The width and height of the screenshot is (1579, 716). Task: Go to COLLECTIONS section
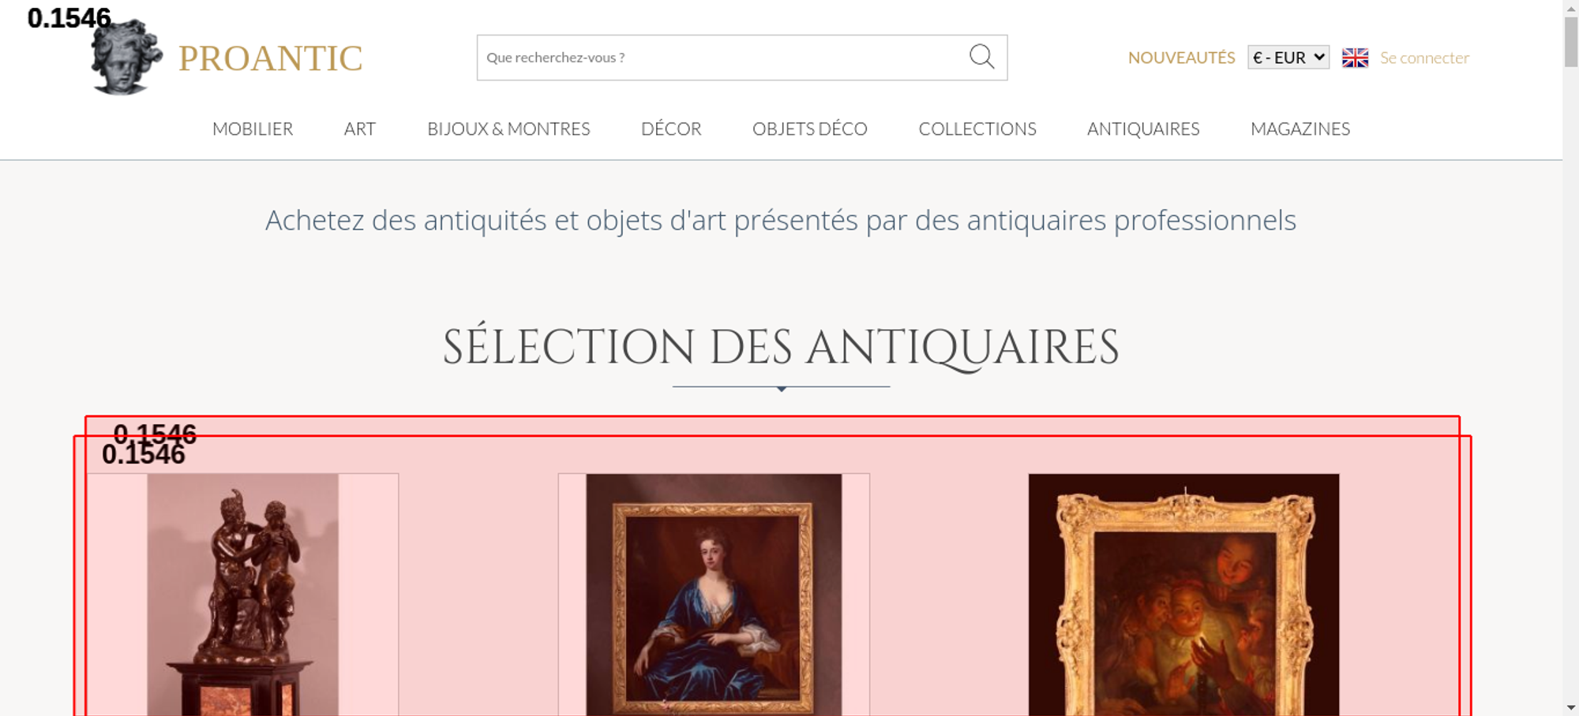[977, 129]
